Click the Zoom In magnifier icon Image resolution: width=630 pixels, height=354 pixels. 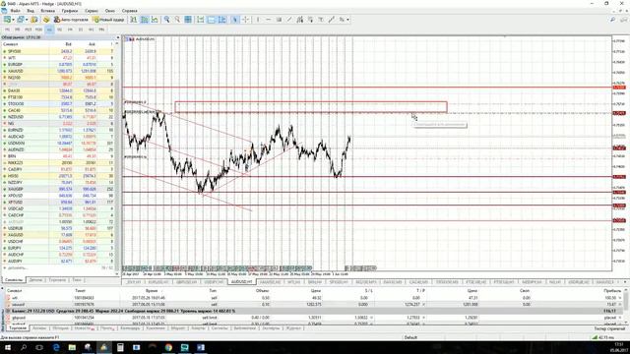166,20
